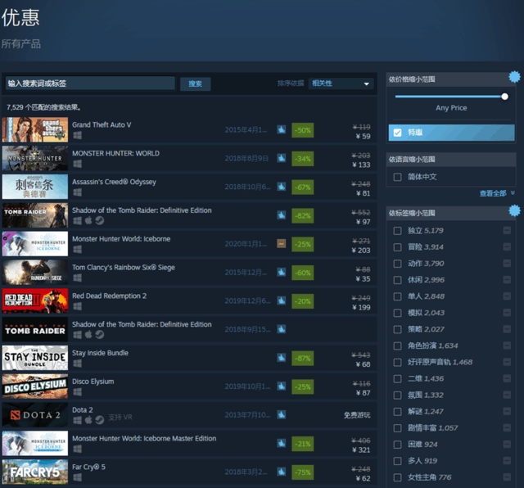
Task: Click the price range slider handle
Action: (x=504, y=97)
